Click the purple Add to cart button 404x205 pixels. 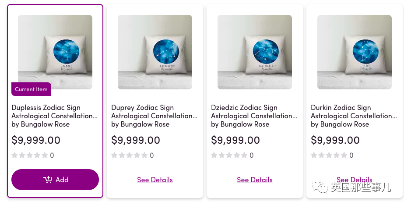tap(55, 180)
